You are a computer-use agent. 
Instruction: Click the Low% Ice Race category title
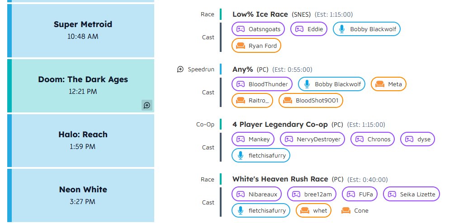tap(260, 14)
